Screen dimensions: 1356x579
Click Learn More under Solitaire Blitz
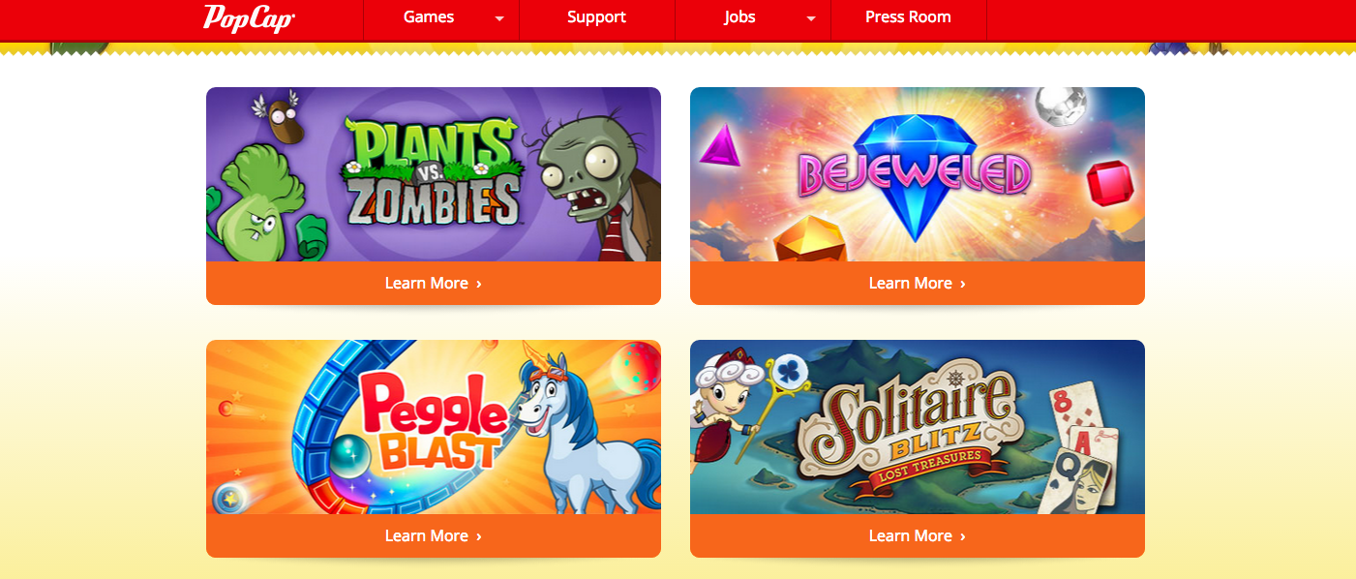click(918, 535)
